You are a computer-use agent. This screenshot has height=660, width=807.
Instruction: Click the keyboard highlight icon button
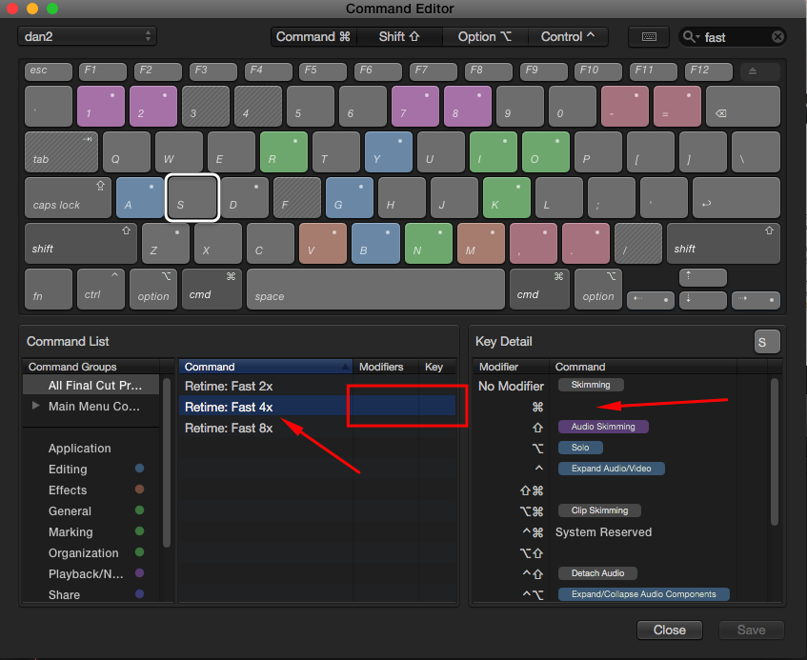point(649,37)
